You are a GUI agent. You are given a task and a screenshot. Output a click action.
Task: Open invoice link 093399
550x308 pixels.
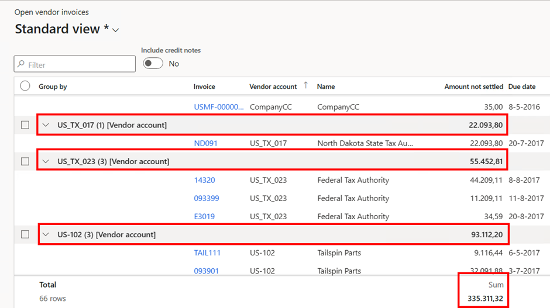207,198
